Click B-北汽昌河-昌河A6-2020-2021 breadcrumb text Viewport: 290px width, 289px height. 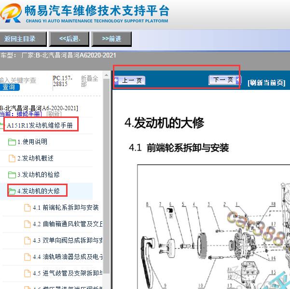[39, 108]
